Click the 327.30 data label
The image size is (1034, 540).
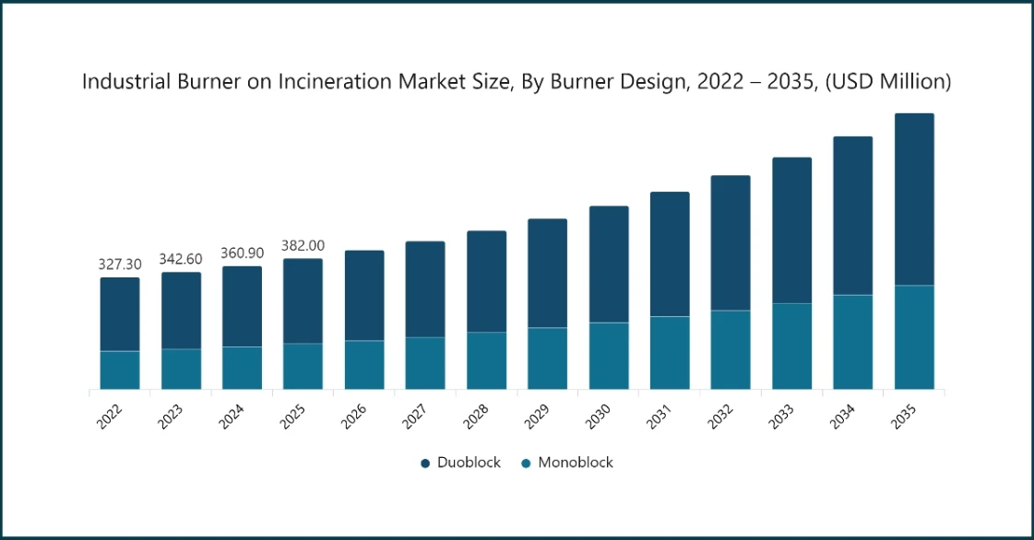coord(120,264)
